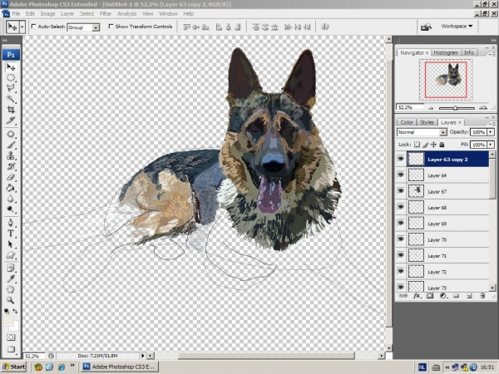The width and height of the screenshot is (499, 374).
Task: Enable Show Transform Controls checkbox
Action: coord(111,27)
